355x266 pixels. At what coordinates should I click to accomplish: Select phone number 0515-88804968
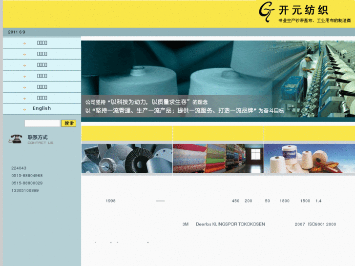[27, 176]
